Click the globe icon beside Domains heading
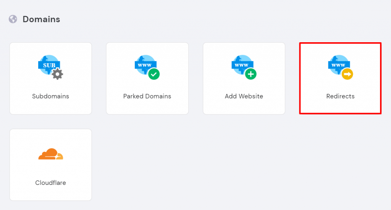 click(x=13, y=19)
